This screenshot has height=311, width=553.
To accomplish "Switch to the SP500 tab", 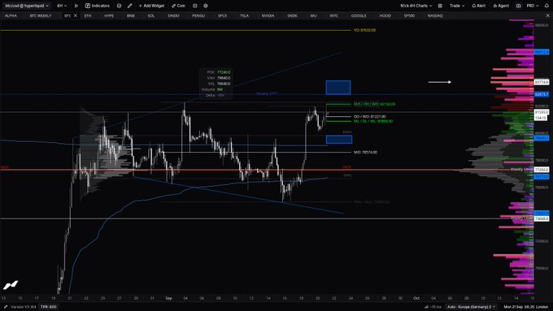I will (409, 16).
